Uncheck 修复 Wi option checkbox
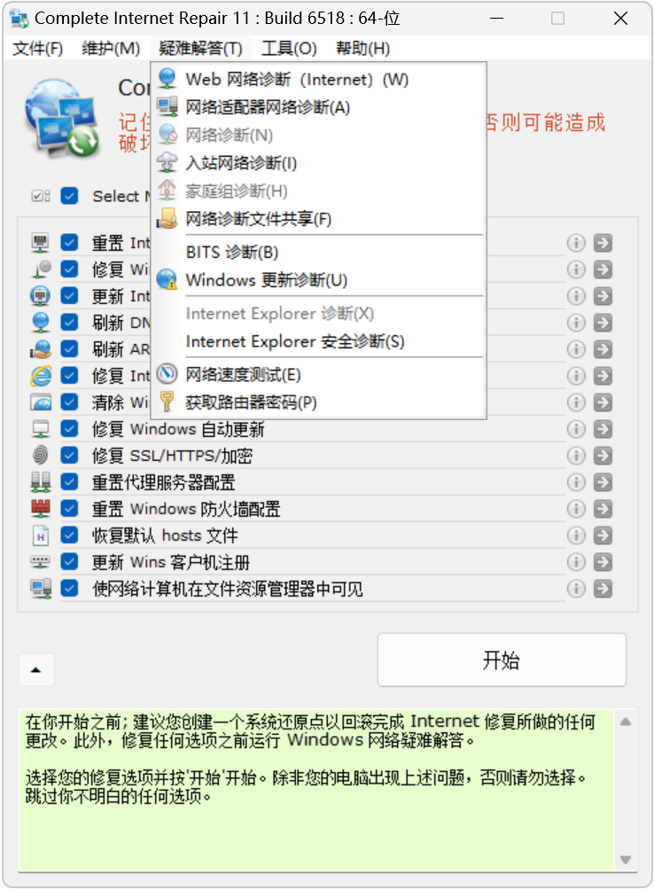This screenshot has height=890, width=654. click(x=69, y=269)
